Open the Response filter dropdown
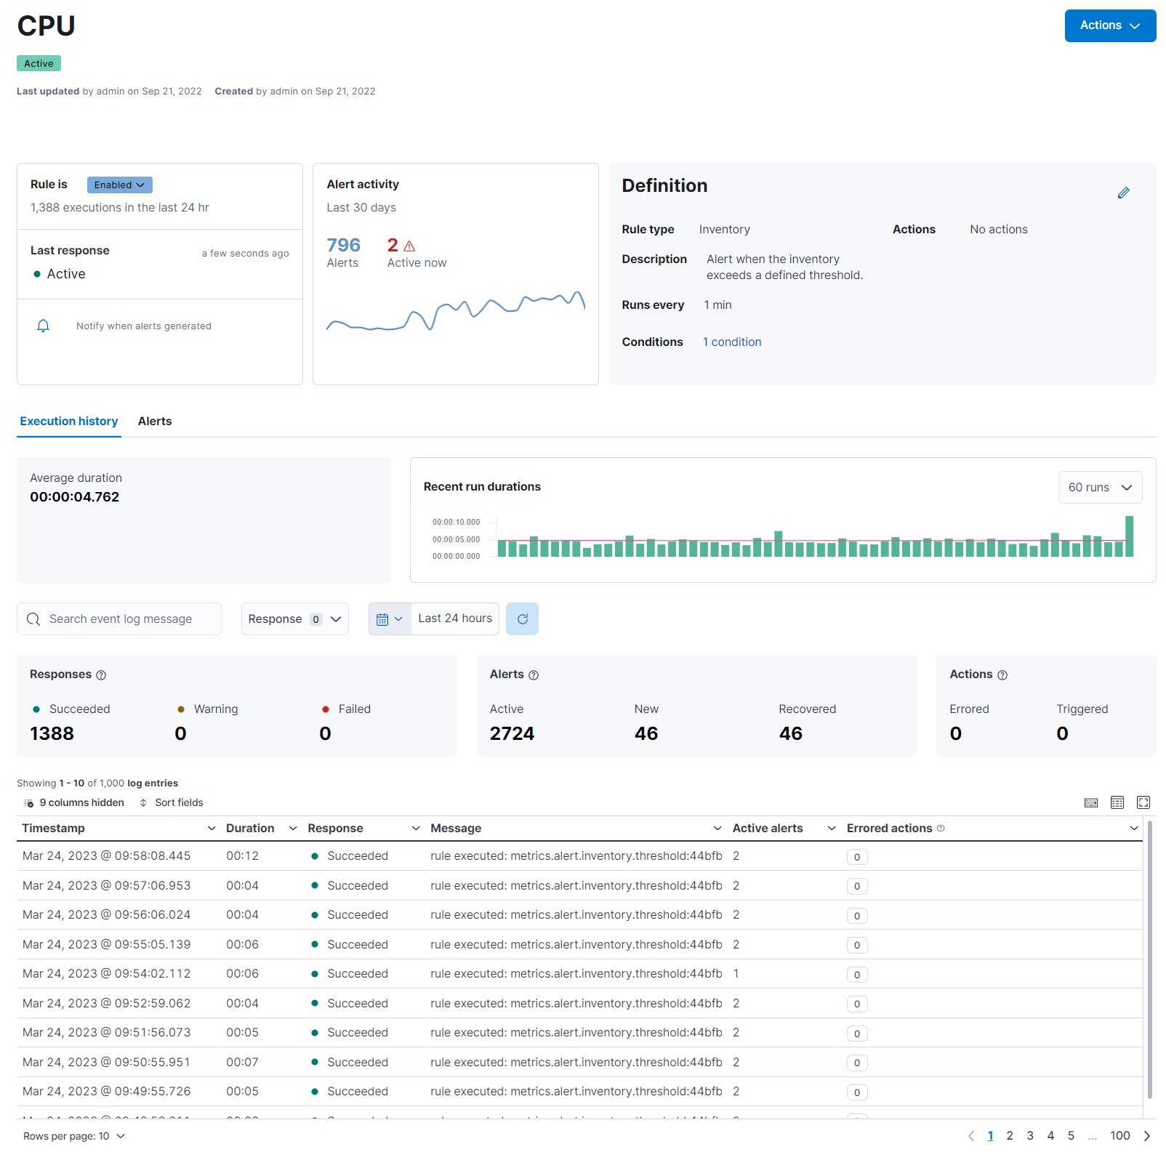 point(294,619)
